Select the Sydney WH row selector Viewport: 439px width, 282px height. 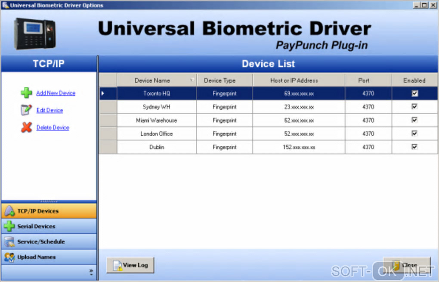(108, 107)
